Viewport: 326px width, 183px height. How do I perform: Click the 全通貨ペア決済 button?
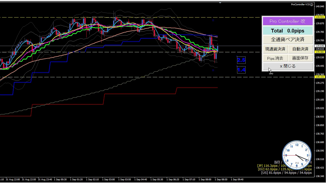pos(288,40)
